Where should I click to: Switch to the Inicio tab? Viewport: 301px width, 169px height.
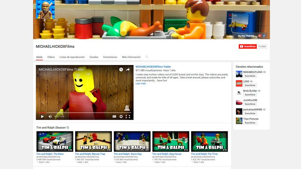(40, 57)
